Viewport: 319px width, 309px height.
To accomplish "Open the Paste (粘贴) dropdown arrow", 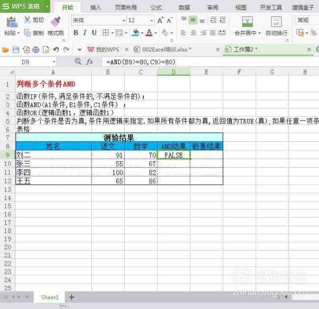I will click(18, 33).
